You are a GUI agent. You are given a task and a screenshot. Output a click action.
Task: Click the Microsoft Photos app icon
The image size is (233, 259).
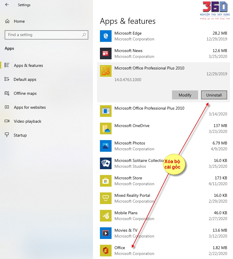(x=106, y=146)
